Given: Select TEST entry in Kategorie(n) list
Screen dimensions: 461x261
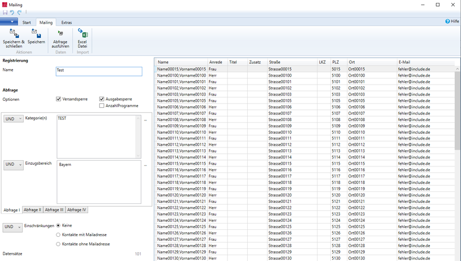Looking at the screenshot, I should pos(62,118).
